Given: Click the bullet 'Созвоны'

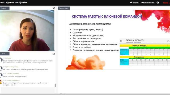Looking at the screenshot, I should click(77, 32).
